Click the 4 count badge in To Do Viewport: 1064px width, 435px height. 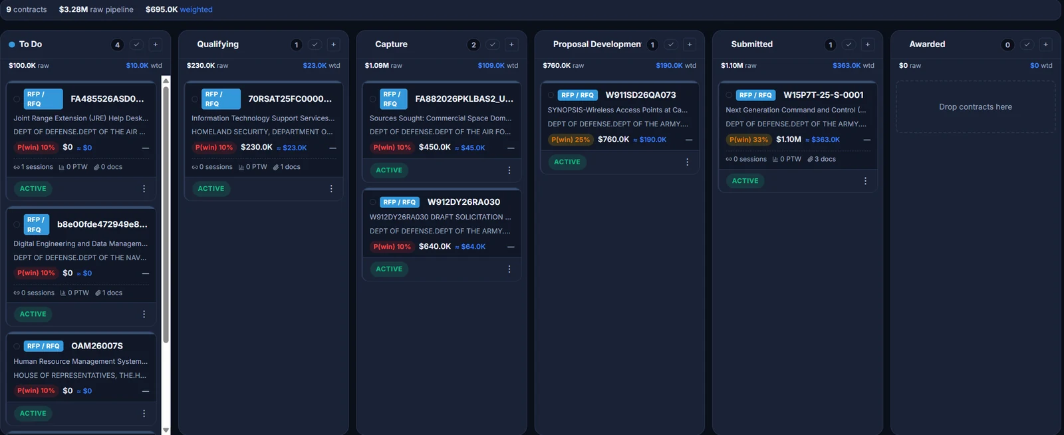(x=117, y=45)
